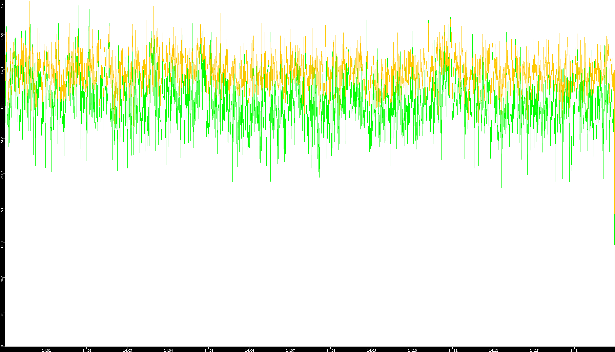Click the 14:07 time marker
The image size is (615, 352).
click(290, 350)
